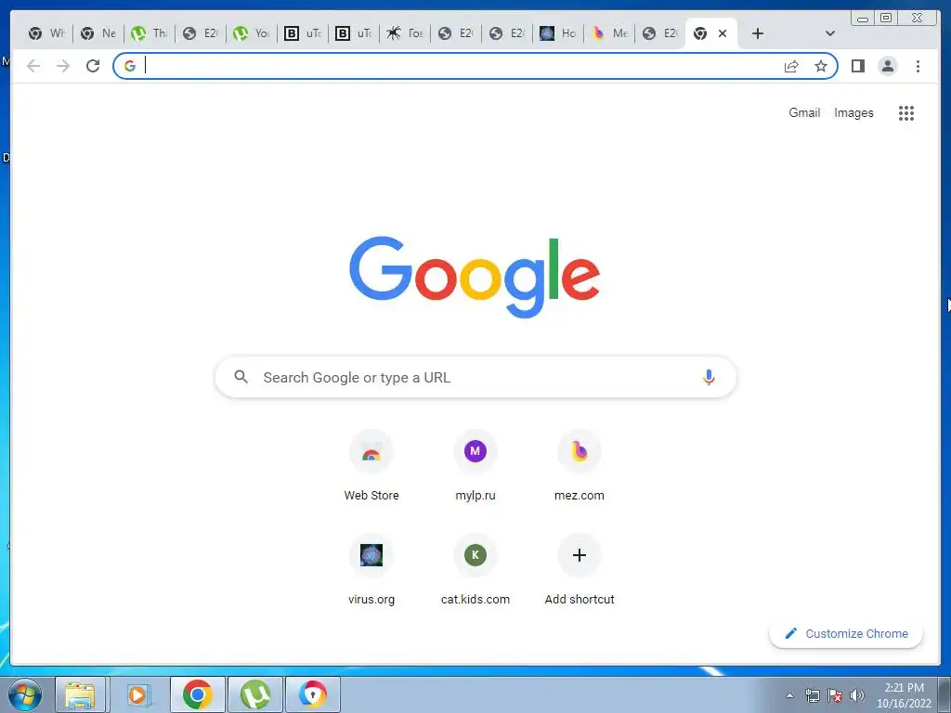Viewport: 951px width, 713px height.
Task: Open the cat.kids.com shortcut
Action: (475, 571)
